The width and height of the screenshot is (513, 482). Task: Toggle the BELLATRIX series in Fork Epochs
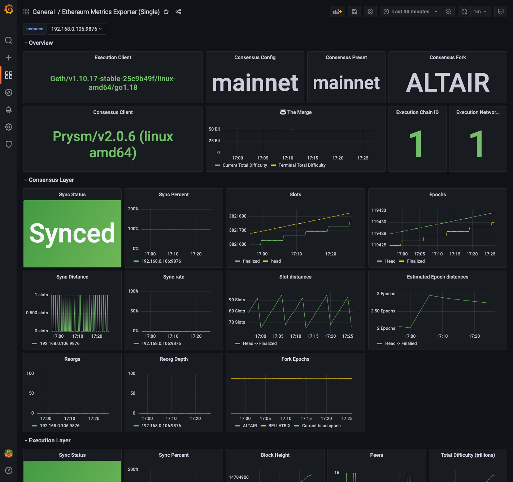279,426
